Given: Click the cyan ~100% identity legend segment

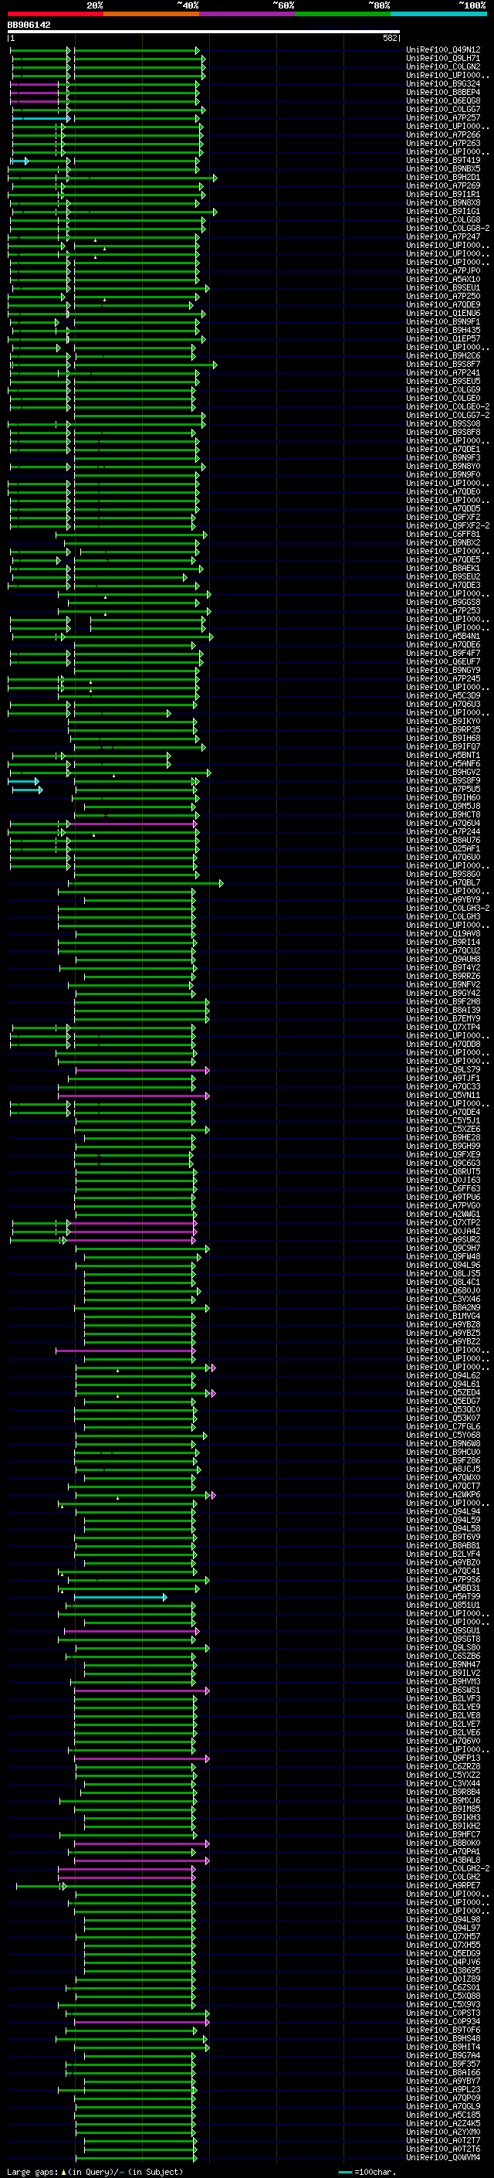Looking at the screenshot, I should tap(438, 14).
